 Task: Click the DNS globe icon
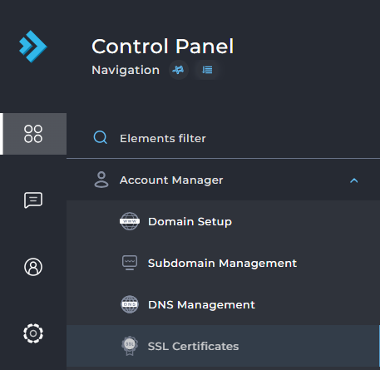coord(130,304)
